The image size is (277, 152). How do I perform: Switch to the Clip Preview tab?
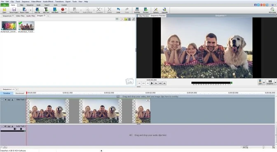point(144,16)
